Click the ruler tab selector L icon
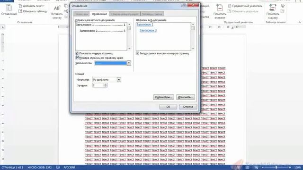Viewport: 303px width, 170px height. coord(3,27)
